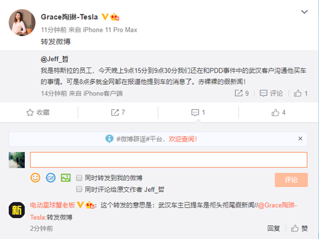
Task: Focus the comment text input box
Action: (169, 160)
